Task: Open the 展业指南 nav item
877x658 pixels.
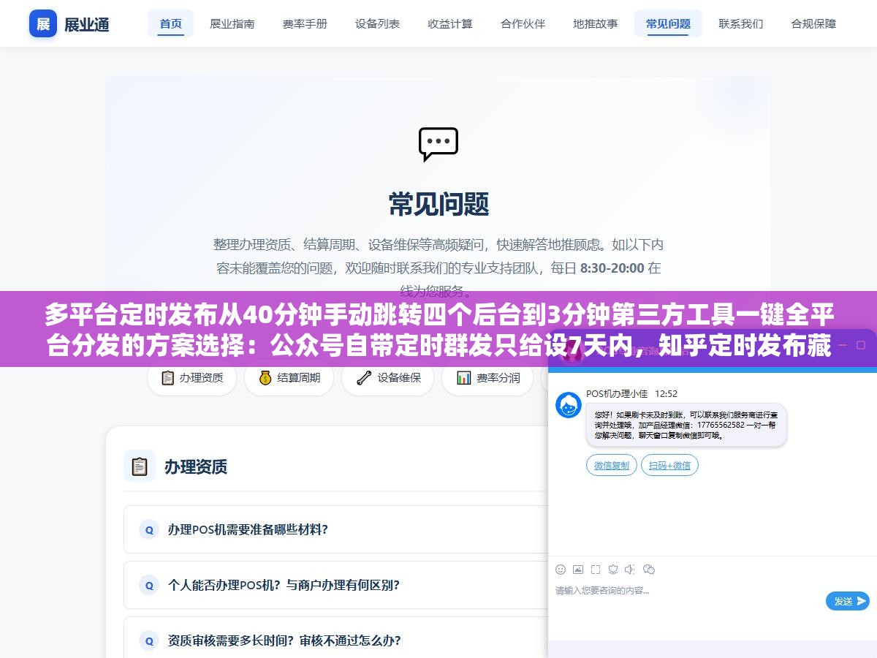Action: tap(232, 23)
